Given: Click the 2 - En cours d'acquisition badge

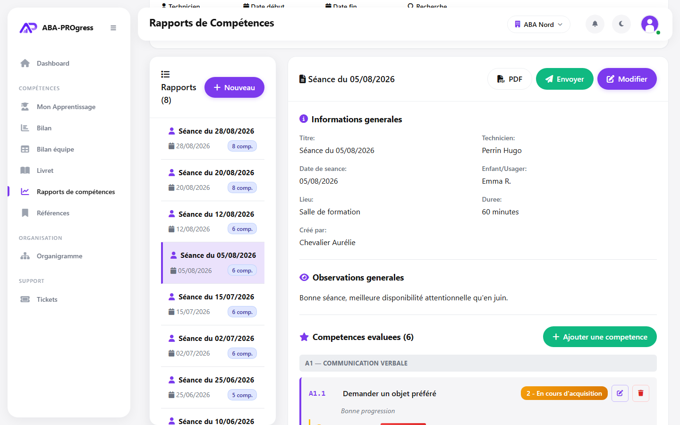Looking at the screenshot, I should coord(564,393).
